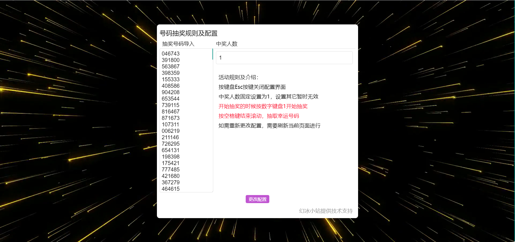
Task: Click the number 739115 in list
Action: 171,105
